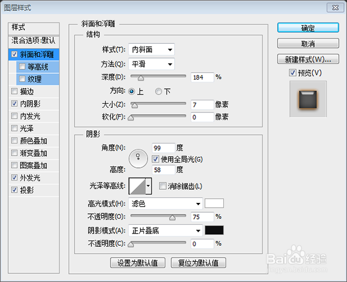Screen dimensions: 347x282
Task: Click the 大小 size slider handle
Action: [x=134, y=106]
